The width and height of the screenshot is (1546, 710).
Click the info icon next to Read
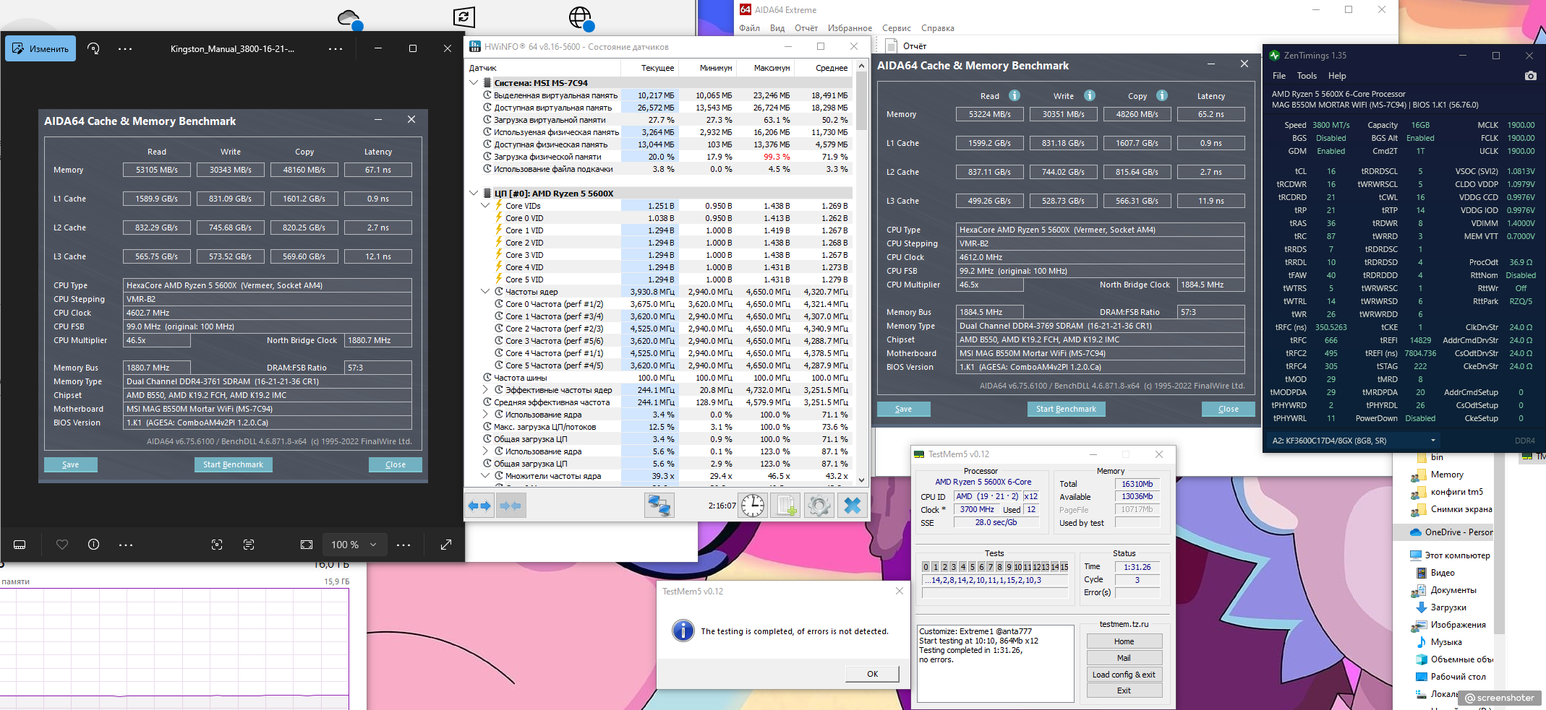tap(1015, 95)
